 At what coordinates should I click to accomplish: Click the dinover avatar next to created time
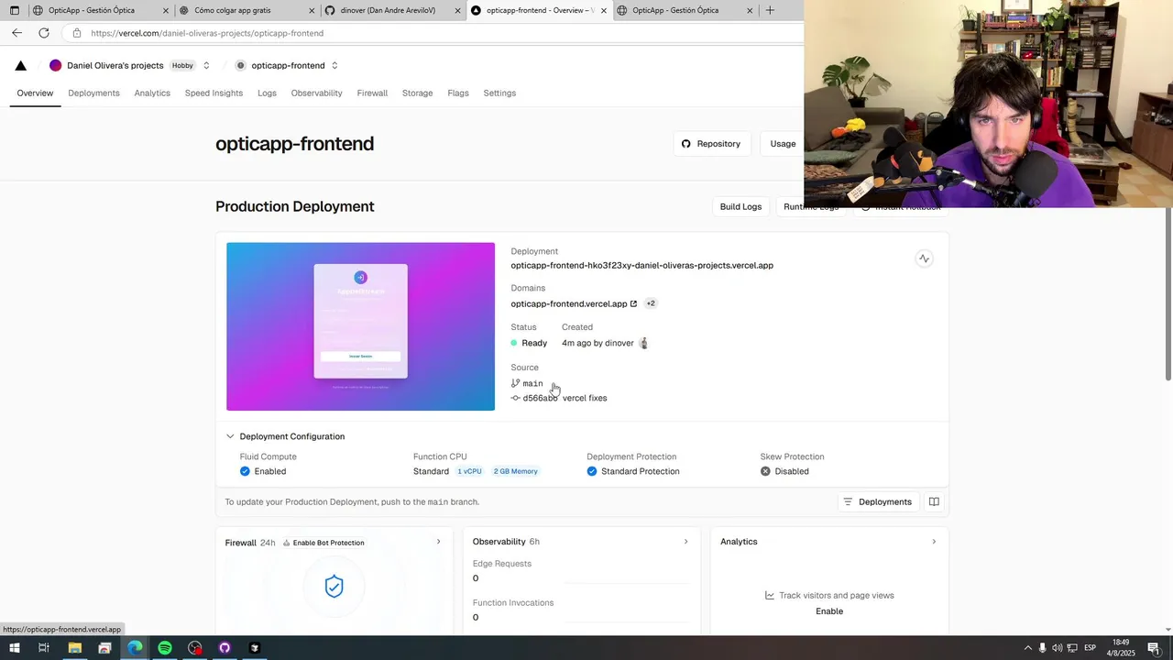643,343
